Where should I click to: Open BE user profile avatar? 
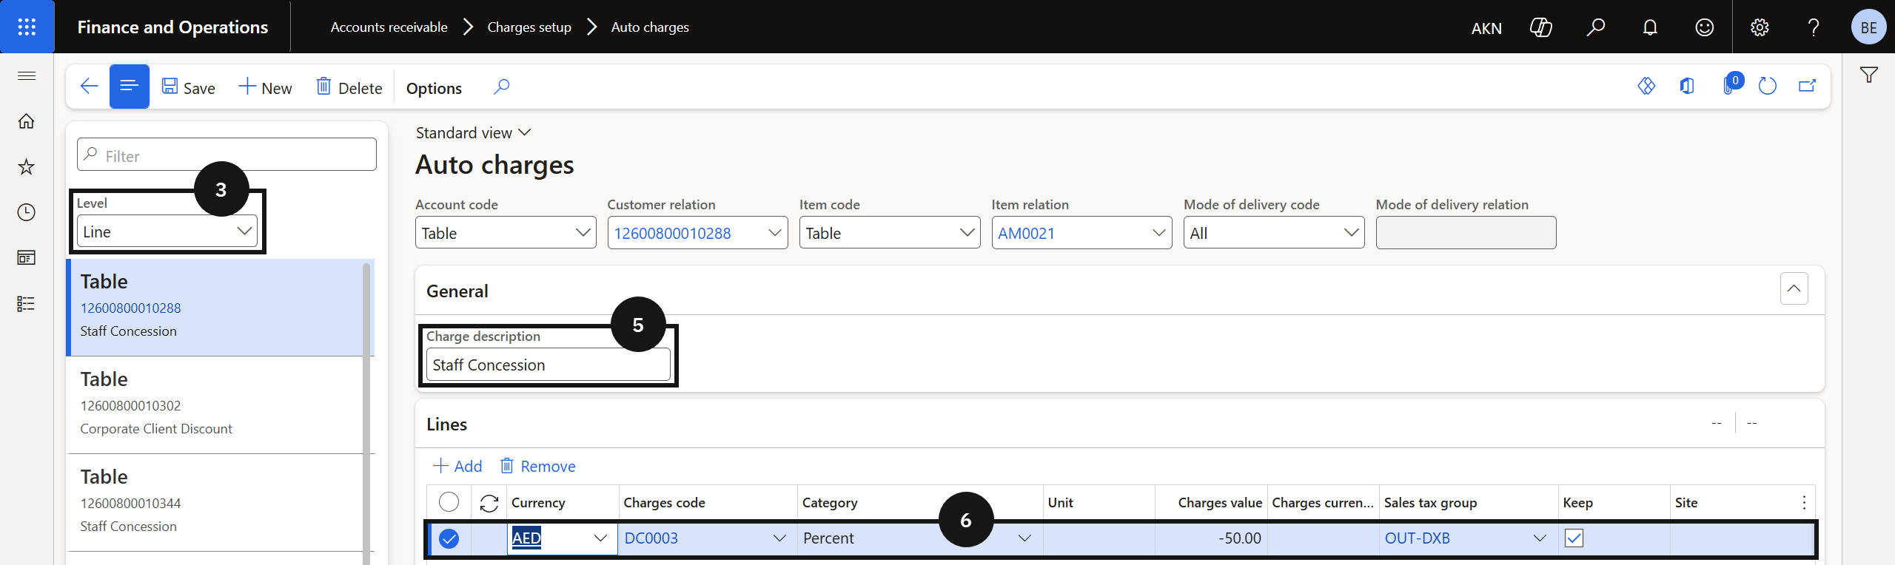(1868, 27)
